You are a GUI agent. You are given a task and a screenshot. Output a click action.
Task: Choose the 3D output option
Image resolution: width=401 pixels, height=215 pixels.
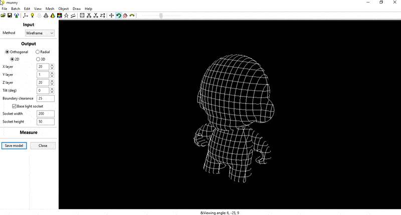coord(38,59)
